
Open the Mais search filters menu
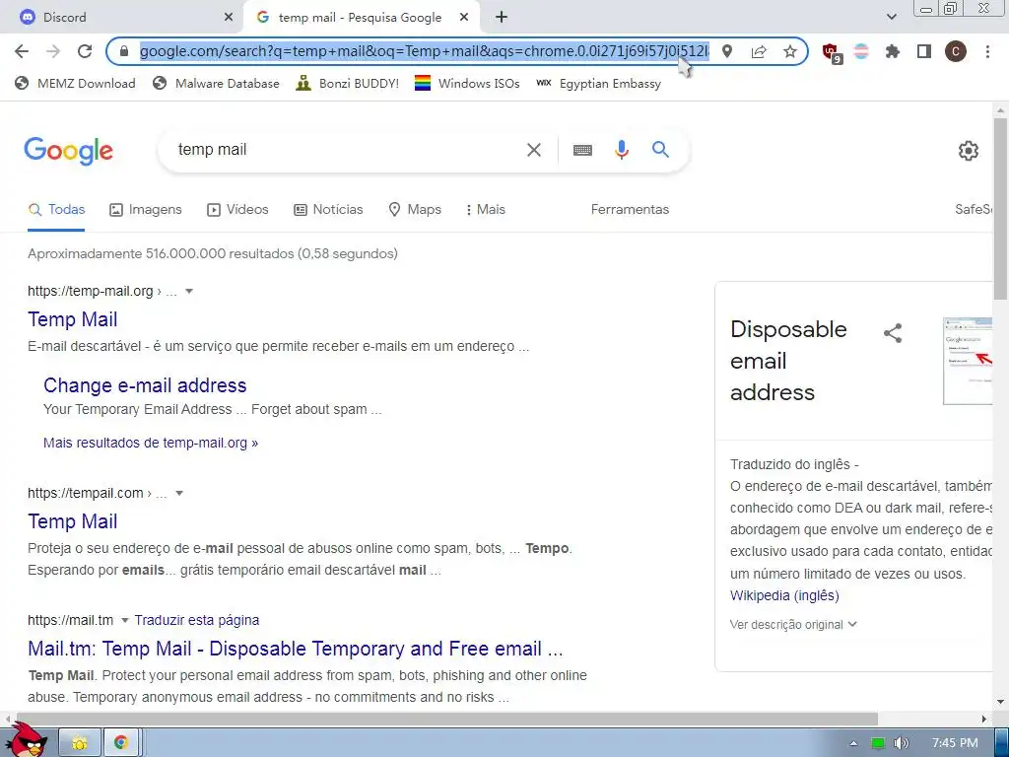tap(486, 209)
